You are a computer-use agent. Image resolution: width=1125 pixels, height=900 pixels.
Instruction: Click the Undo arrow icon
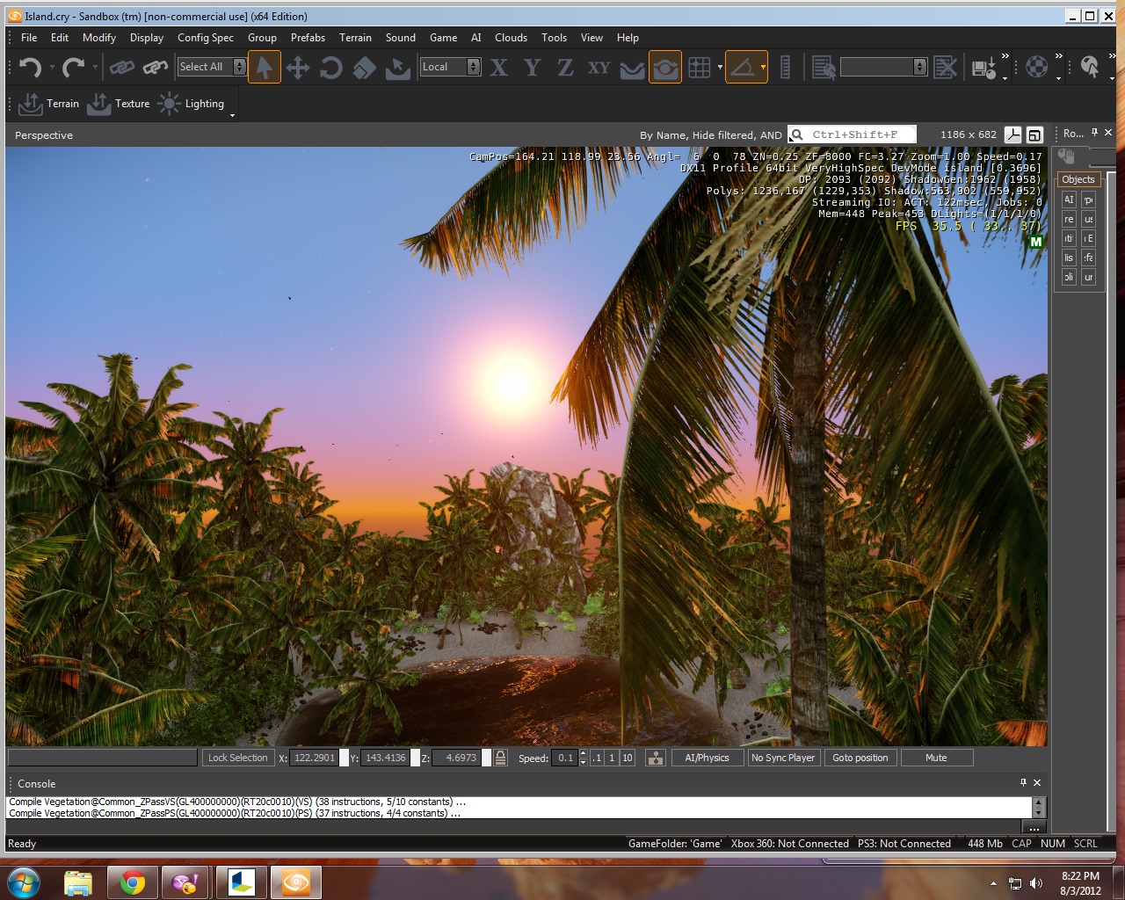point(31,67)
